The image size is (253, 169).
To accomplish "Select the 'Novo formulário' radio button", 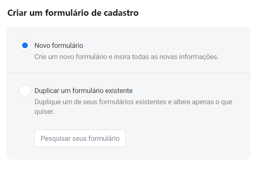I will tap(25, 46).
